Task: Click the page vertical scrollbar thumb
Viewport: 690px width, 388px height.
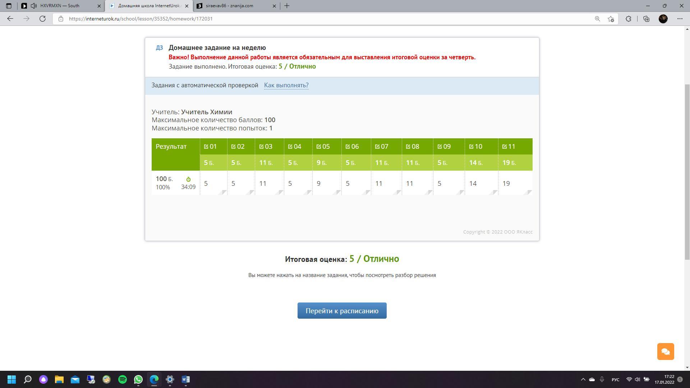Action: [687, 172]
